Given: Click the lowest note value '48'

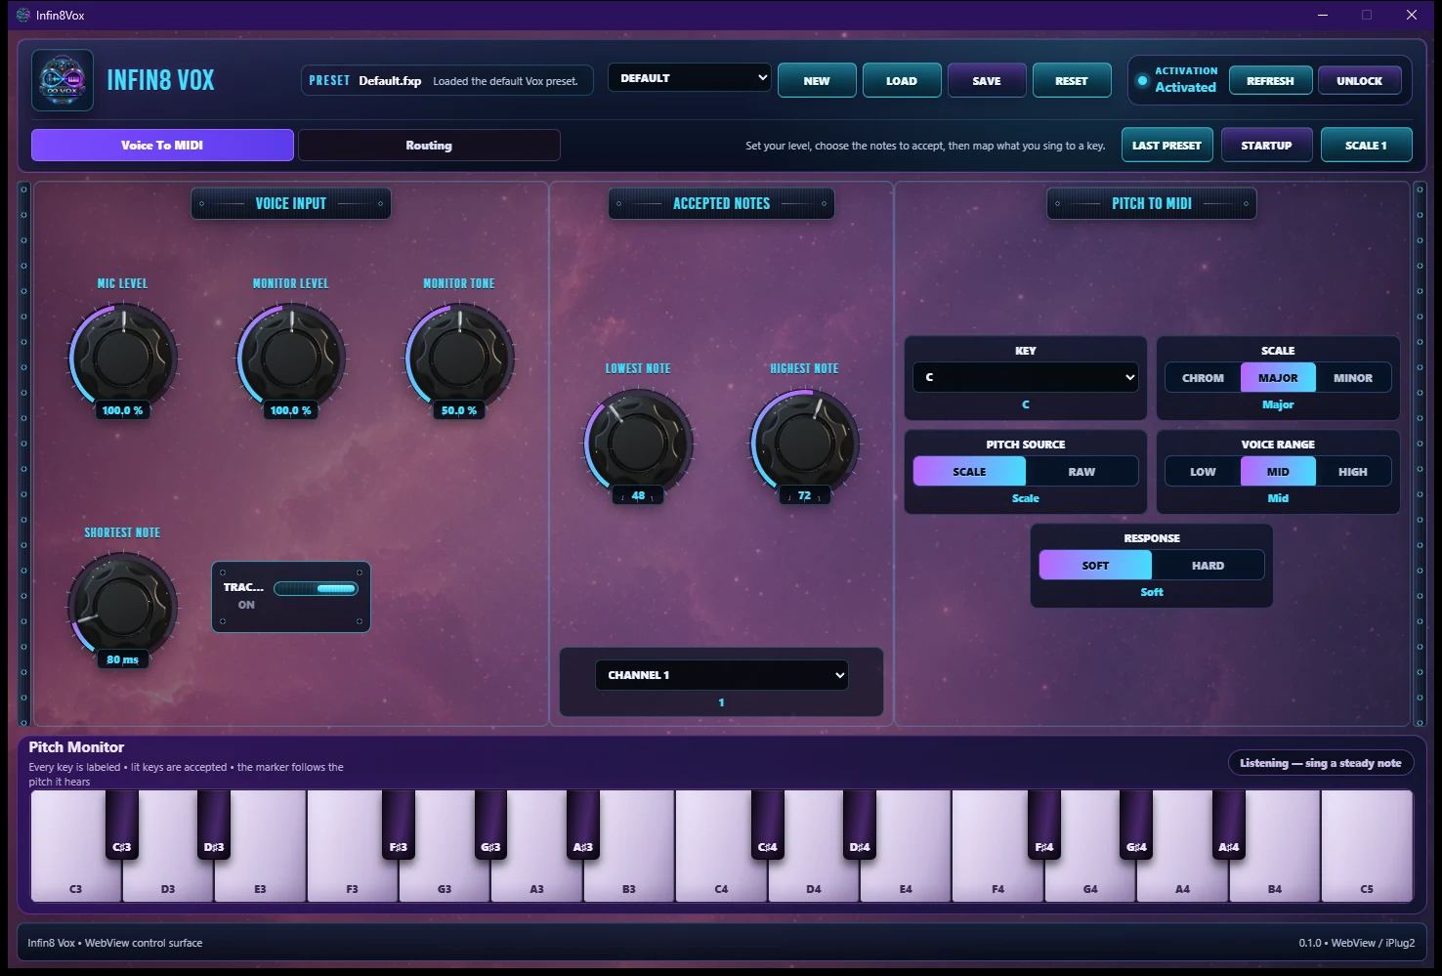Looking at the screenshot, I should click(638, 495).
